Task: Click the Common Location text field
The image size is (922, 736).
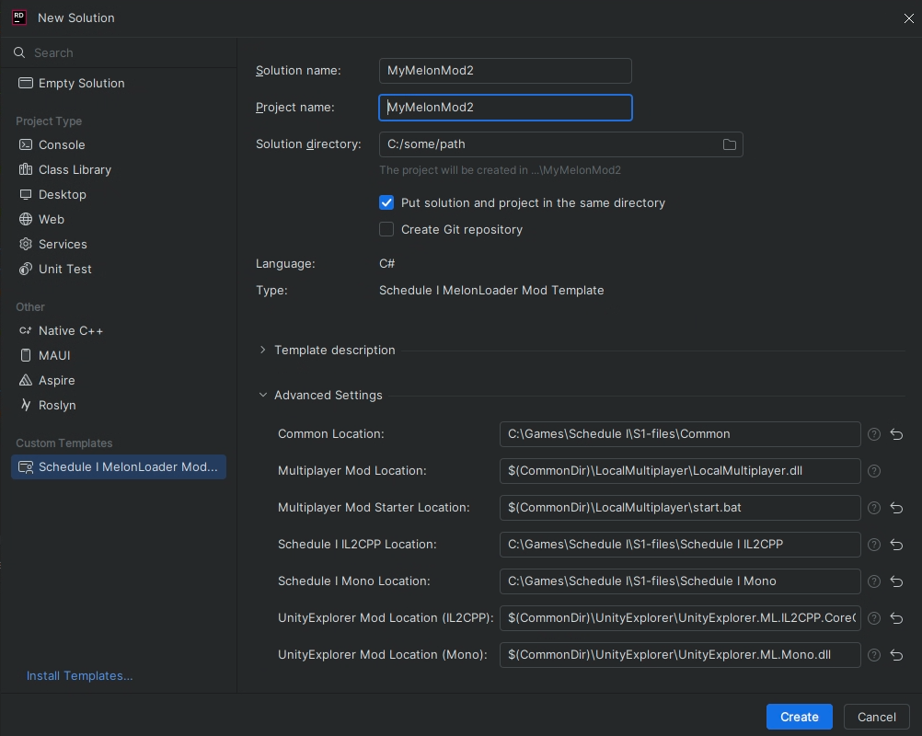Action: click(x=680, y=434)
